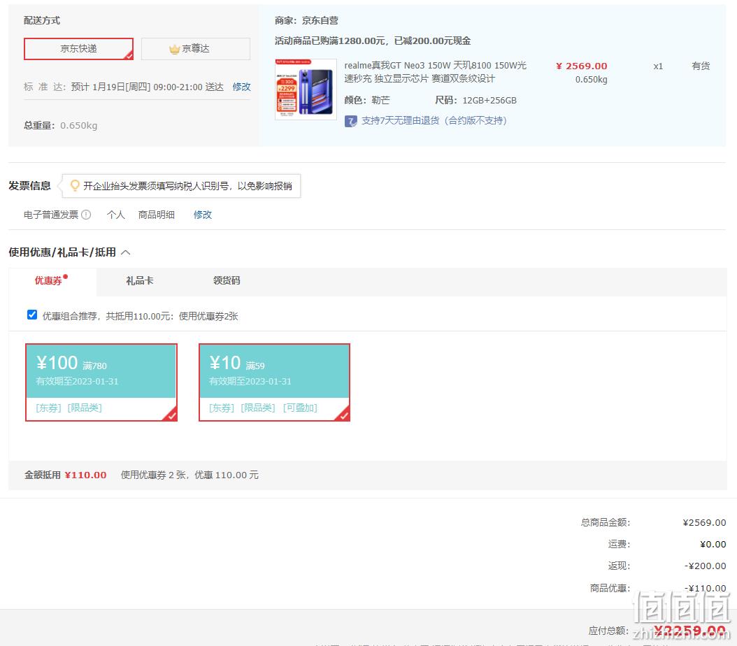
Task: Uncheck the 优惠组合推荐 checkbox
Action: click(x=32, y=315)
